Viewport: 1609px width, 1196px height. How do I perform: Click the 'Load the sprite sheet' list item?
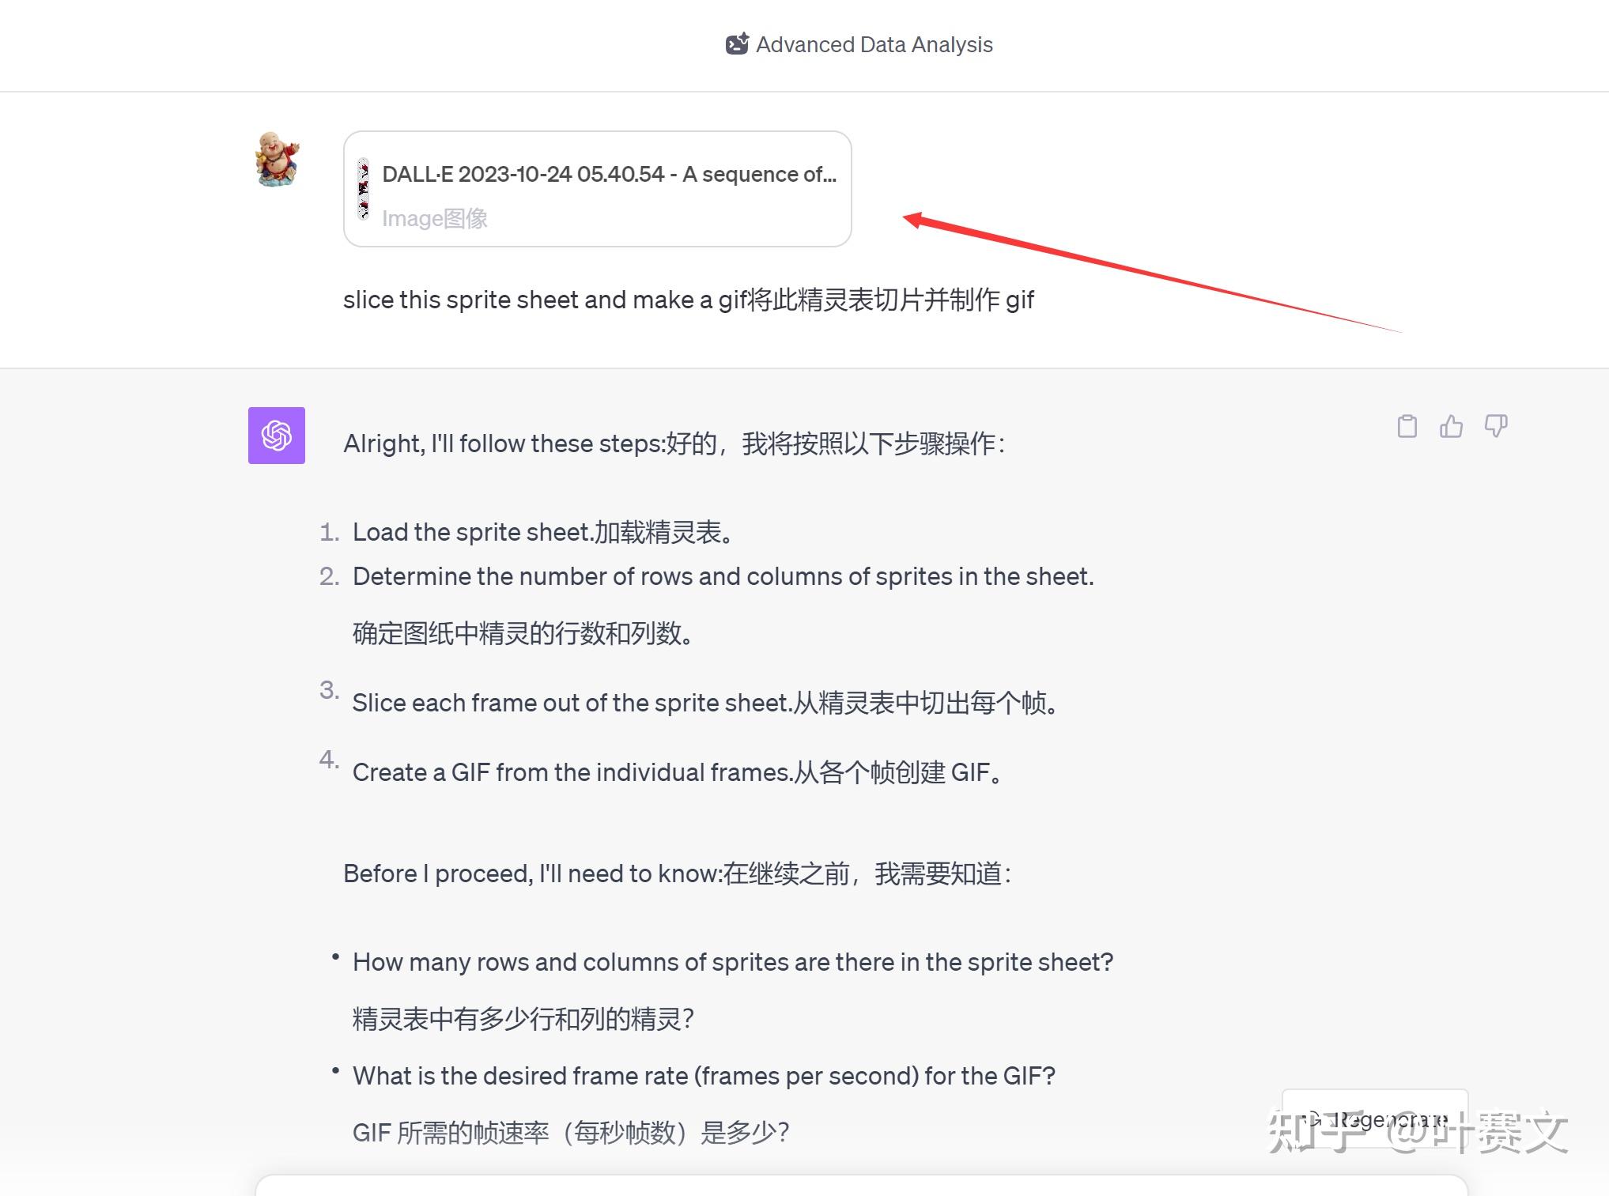point(542,532)
